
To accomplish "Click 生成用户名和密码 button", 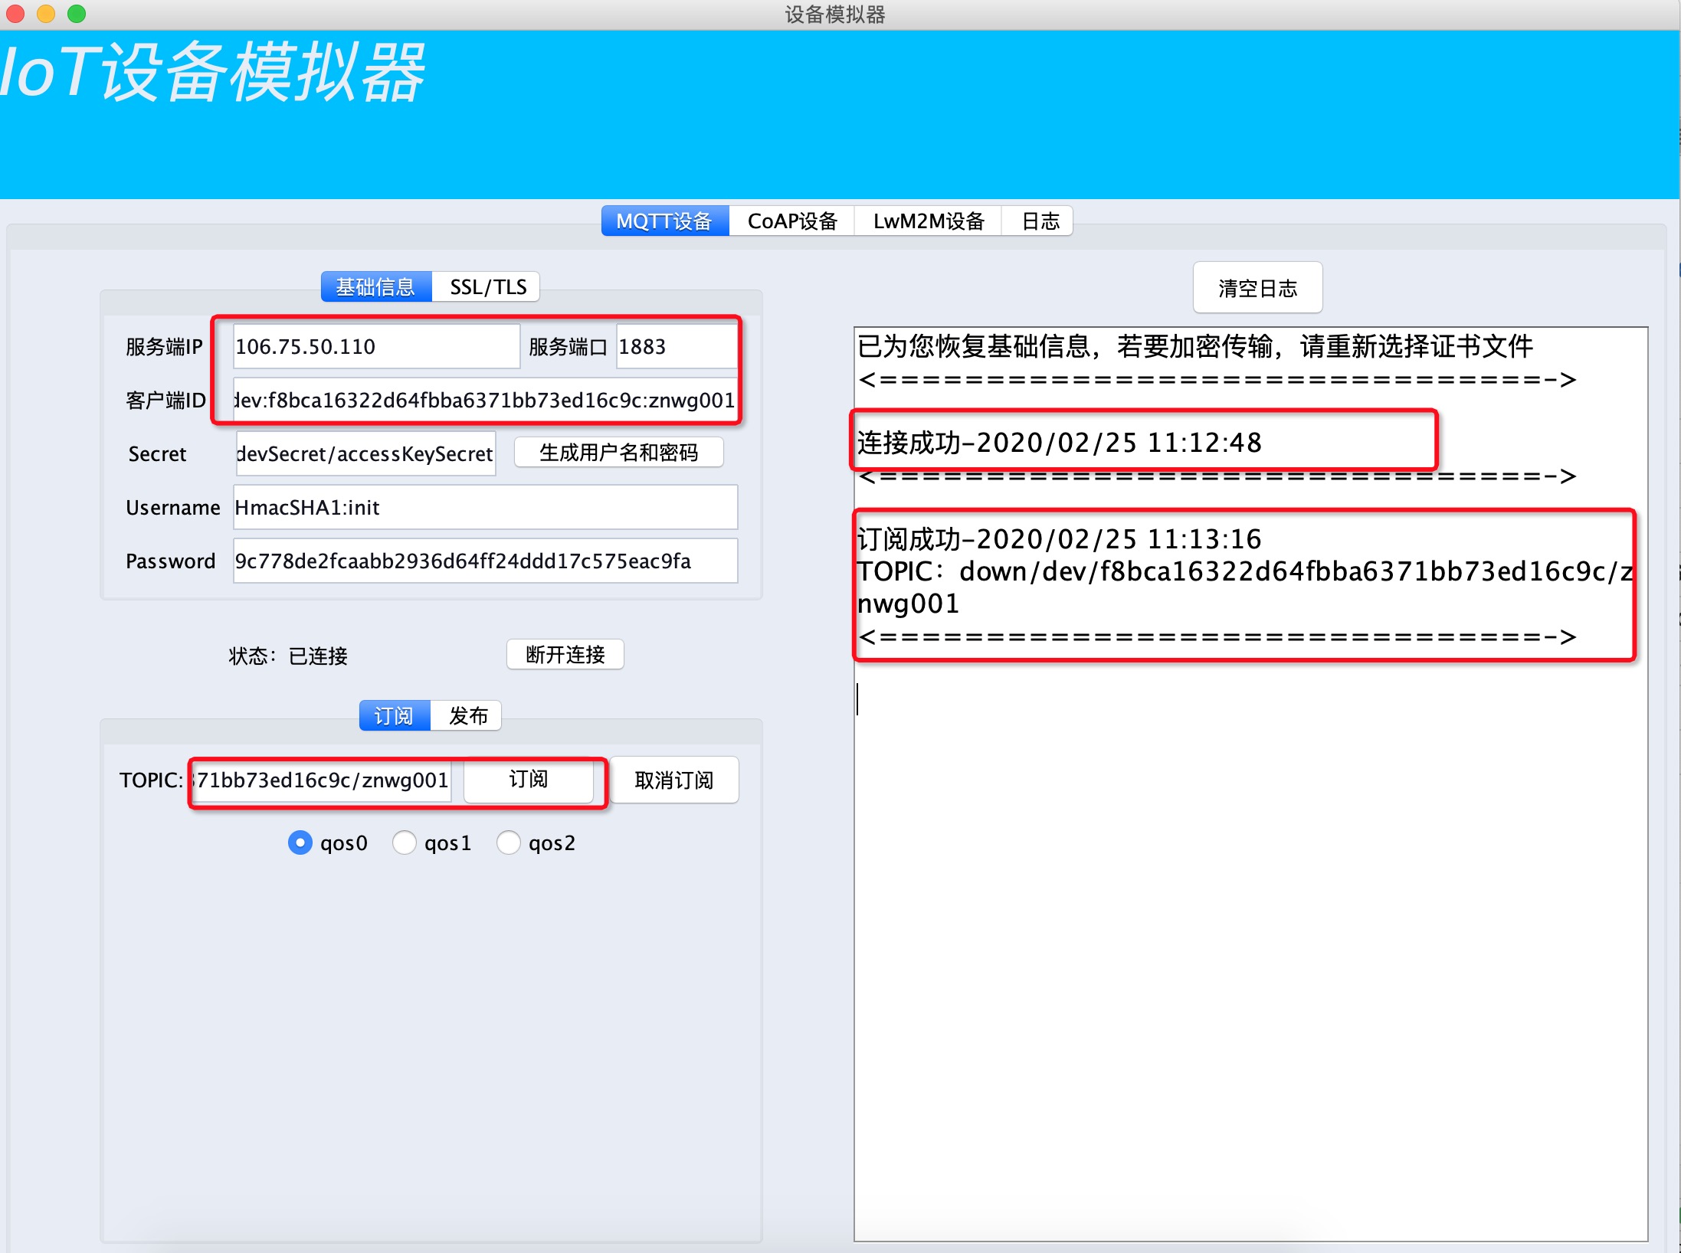I will (618, 453).
